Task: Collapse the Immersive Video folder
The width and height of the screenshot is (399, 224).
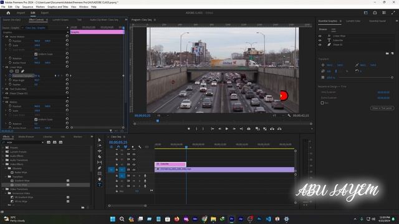Action: coord(6,194)
